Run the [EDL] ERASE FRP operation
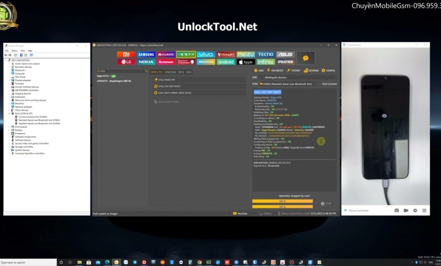441x266 pixels. 199,80
